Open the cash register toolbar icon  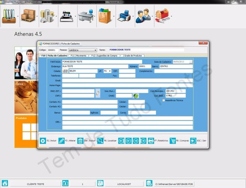pos(66,16)
